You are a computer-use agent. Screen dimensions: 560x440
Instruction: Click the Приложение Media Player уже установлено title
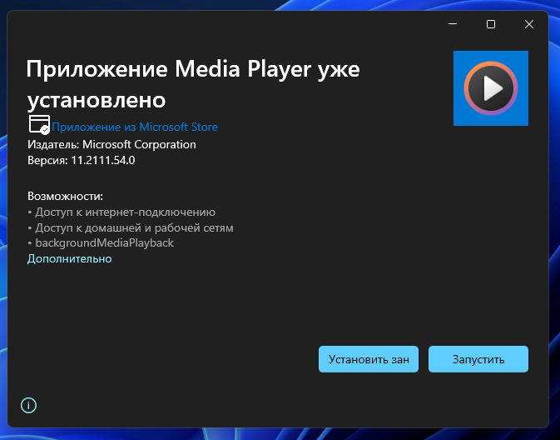pyautogui.click(x=193, y=84)
